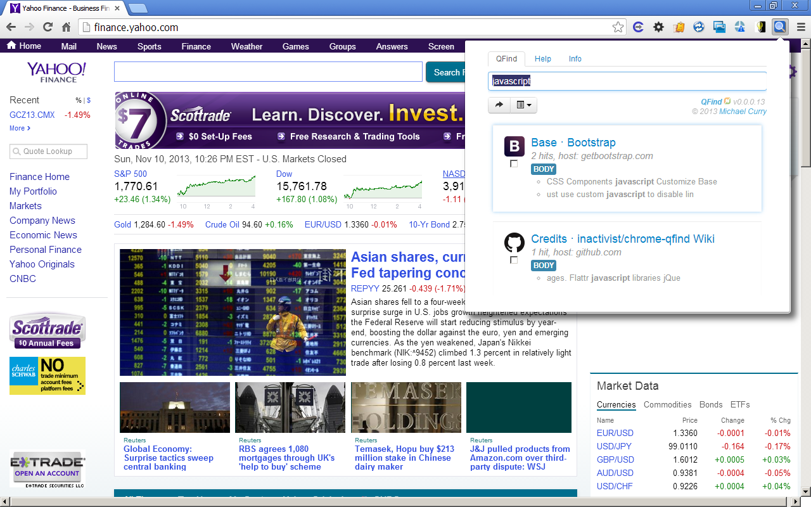Click the E*TRADE Open an Account ad

tap(48, 469)
